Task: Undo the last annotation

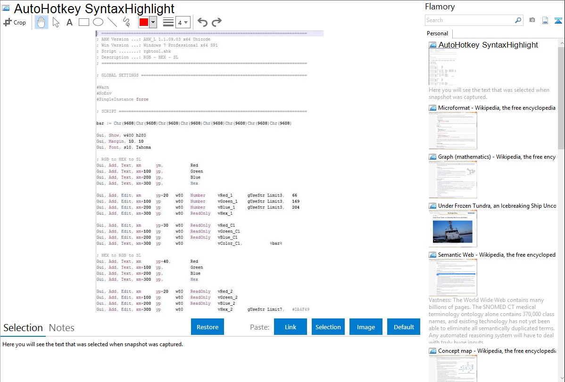Action: pos(202,22)
